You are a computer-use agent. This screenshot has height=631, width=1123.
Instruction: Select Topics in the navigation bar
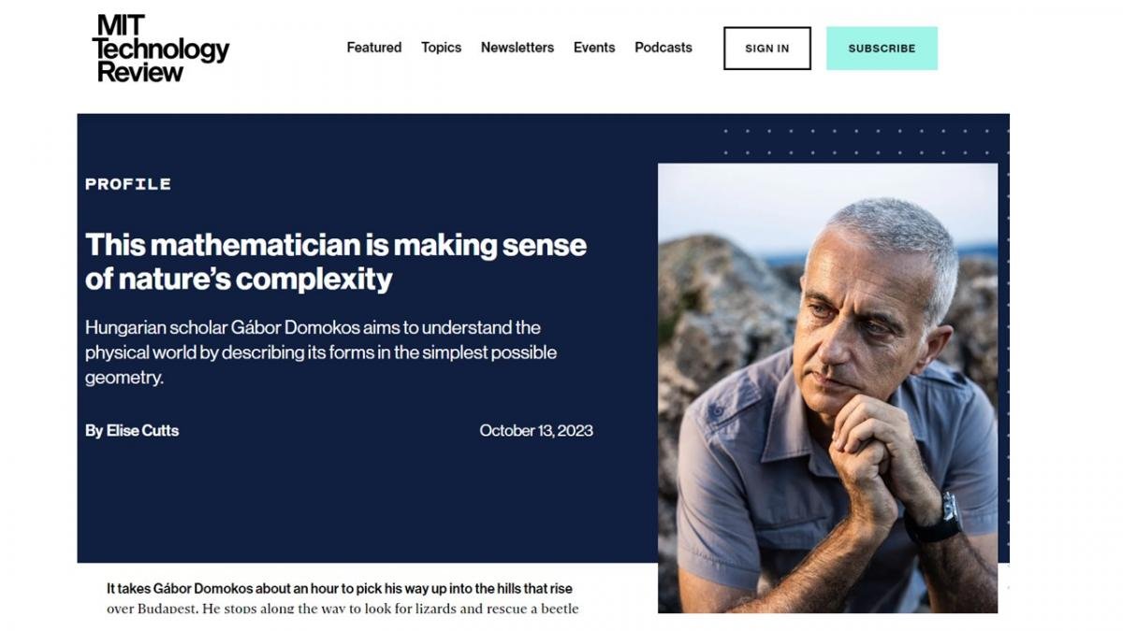[441, 48]
